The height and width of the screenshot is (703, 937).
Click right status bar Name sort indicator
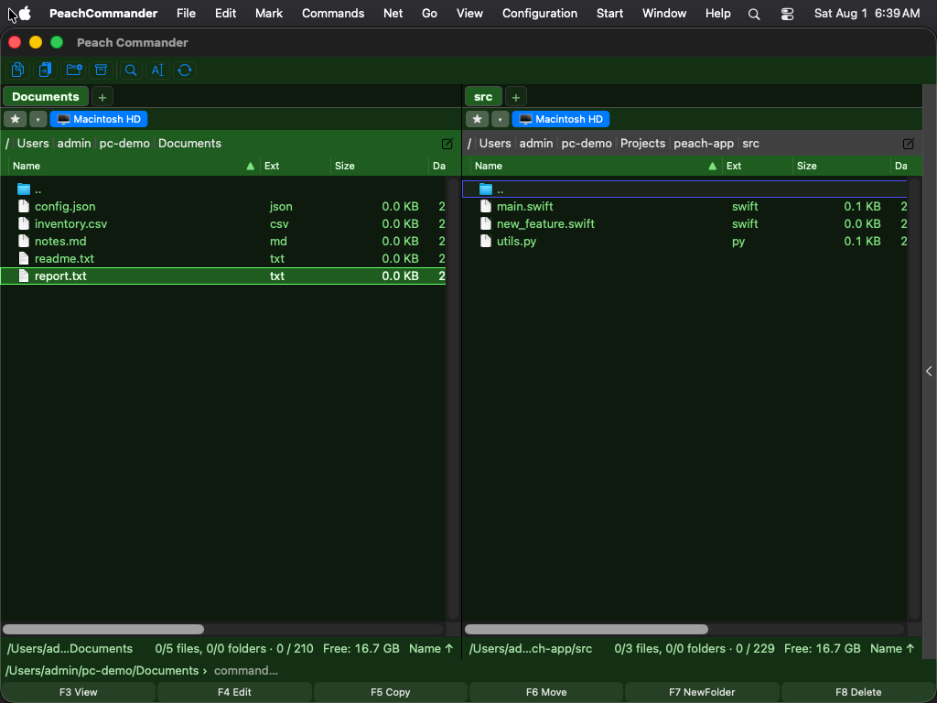[x=892, y=649]
